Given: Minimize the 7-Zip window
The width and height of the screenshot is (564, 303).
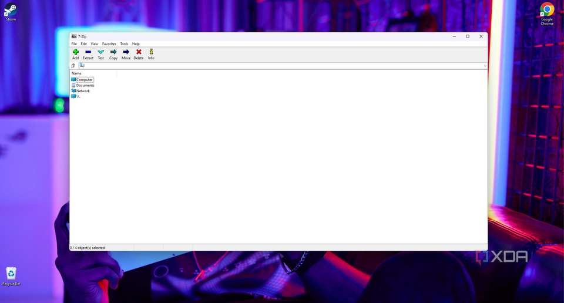Looking at the screenshot, I should coord(454,36).
